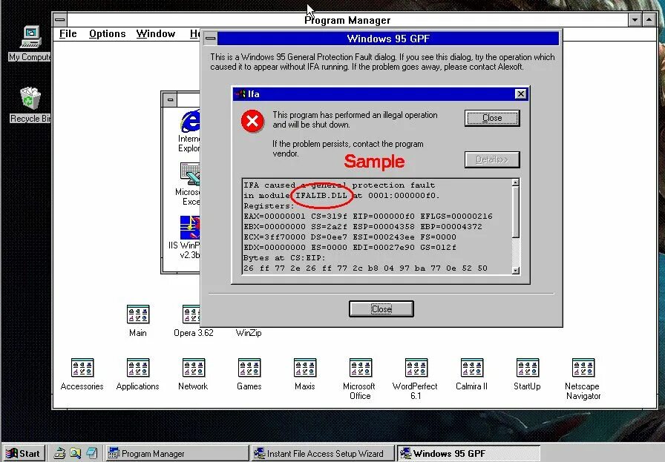Click the 'Bytes at CS:EIP:' line
This screenshot has height=462, width=665.
click(x=284, y=258)
